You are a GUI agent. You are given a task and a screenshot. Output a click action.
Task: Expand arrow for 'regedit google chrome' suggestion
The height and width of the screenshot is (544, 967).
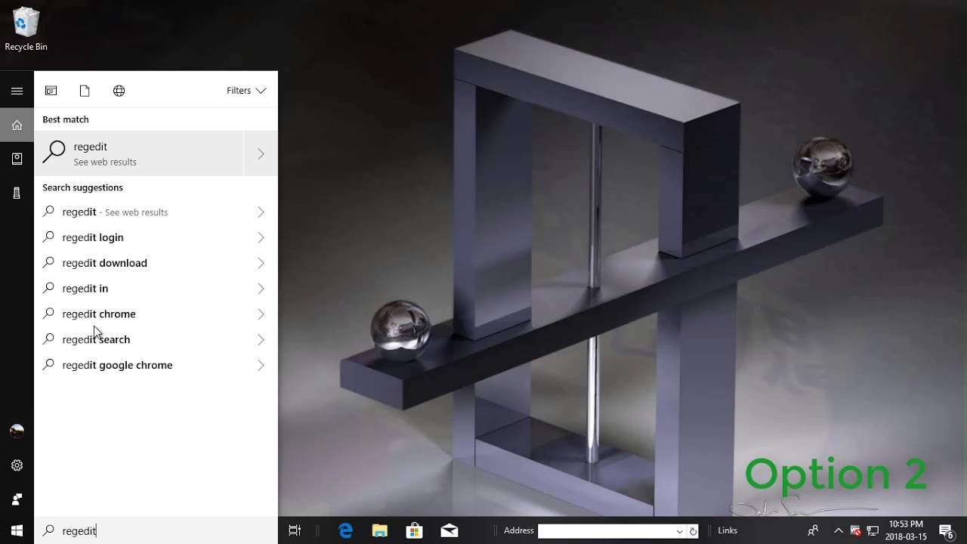point(261,365)
